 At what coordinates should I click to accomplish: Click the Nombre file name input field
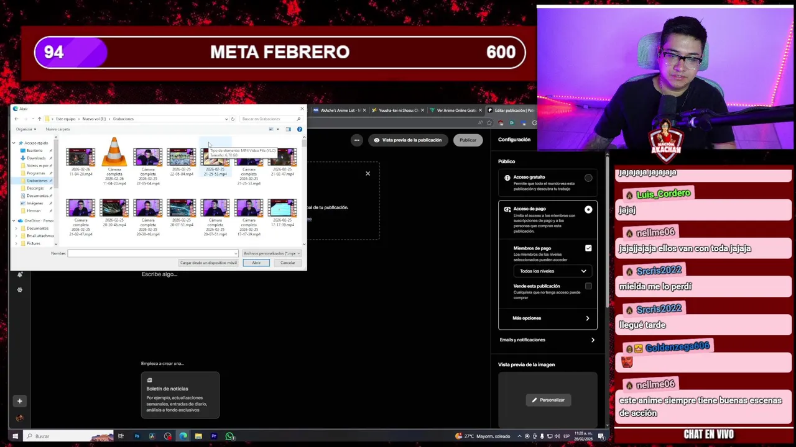[x=153, y=253]
